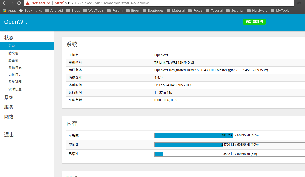Click the 退出 logout link
The height and width of the screenshot is (177, 305).
pos(9,135)
